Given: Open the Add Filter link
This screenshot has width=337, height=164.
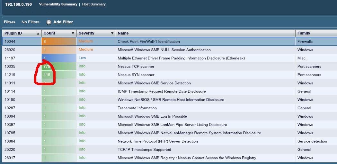Looking at the screenshot, I should coord(63,22).
